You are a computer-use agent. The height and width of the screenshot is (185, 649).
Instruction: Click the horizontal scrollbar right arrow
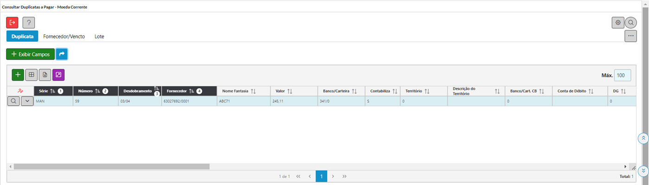coord(625,166)
